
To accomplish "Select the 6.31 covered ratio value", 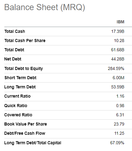I will [120, 115].
